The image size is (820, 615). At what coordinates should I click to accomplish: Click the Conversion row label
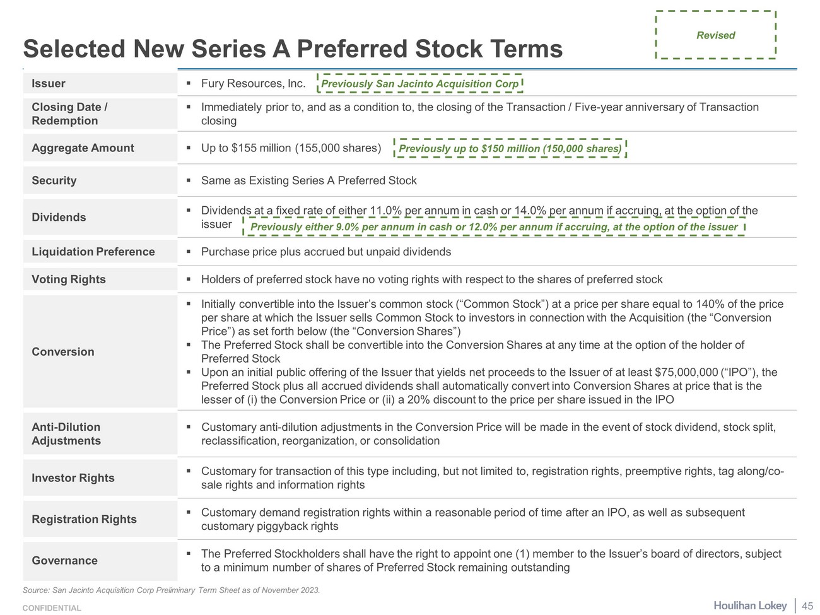(x=63, y=352)
